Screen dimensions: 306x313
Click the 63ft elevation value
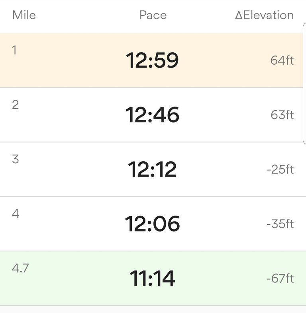pos(282,115)
